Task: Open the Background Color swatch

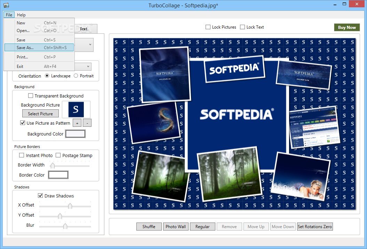Action: pyautogui.click(x=75, y=134)
